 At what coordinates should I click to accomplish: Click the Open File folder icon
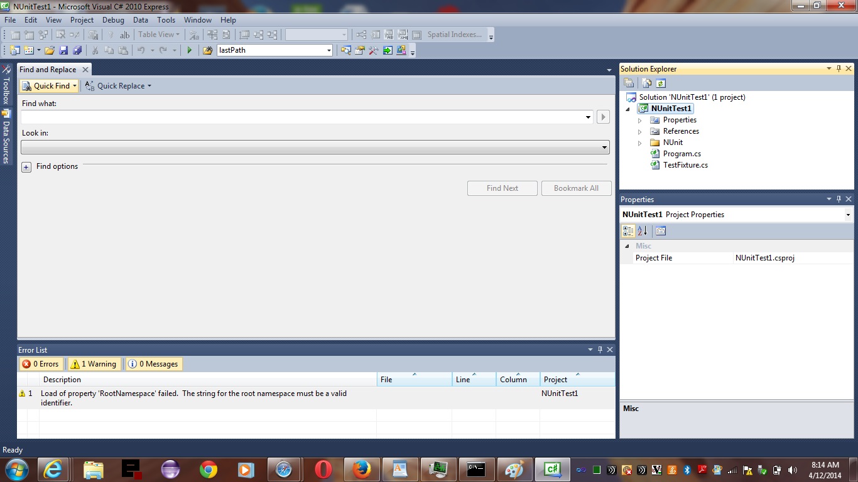point(49,50)
